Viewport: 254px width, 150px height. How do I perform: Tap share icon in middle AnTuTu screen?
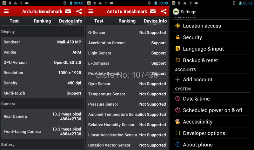(164, 11)
